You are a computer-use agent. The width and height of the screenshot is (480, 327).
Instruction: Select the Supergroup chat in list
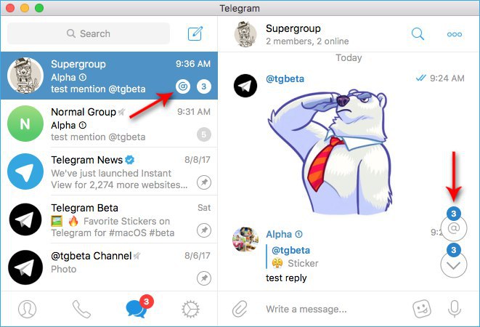pos(109,76)
